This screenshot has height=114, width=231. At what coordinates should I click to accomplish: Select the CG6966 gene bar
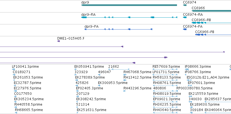click(x=211, y=11)
